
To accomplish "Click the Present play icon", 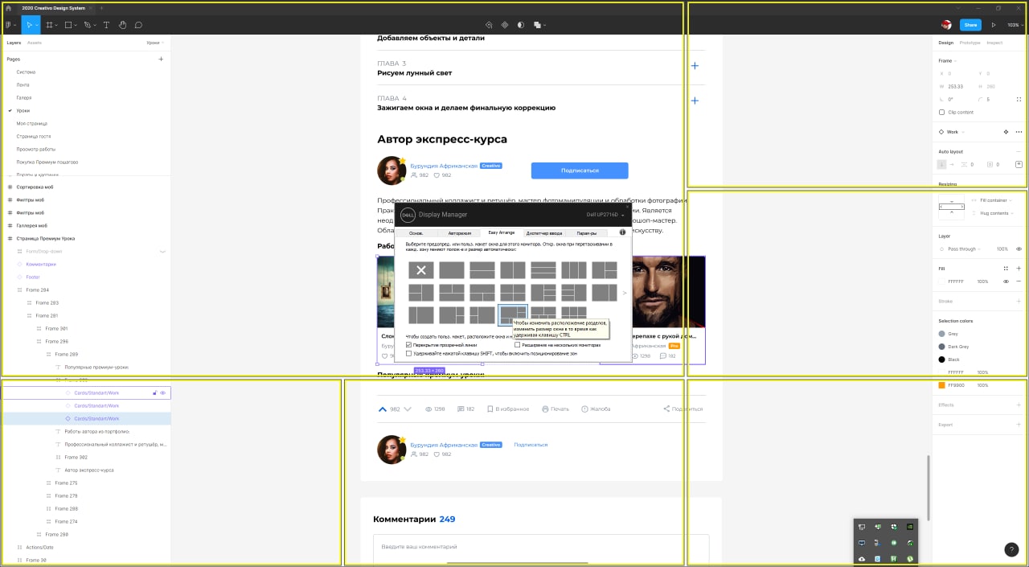I will (994, 25).
